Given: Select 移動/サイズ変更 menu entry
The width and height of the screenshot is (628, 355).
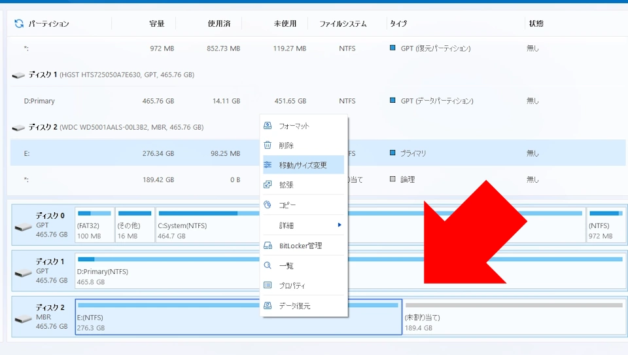Looking at the screenshot, I should pos(304,165).
